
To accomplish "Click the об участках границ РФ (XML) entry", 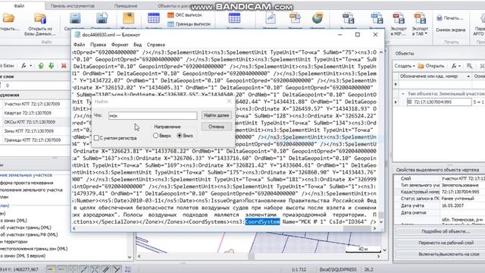I will click(x=29, y=234).
